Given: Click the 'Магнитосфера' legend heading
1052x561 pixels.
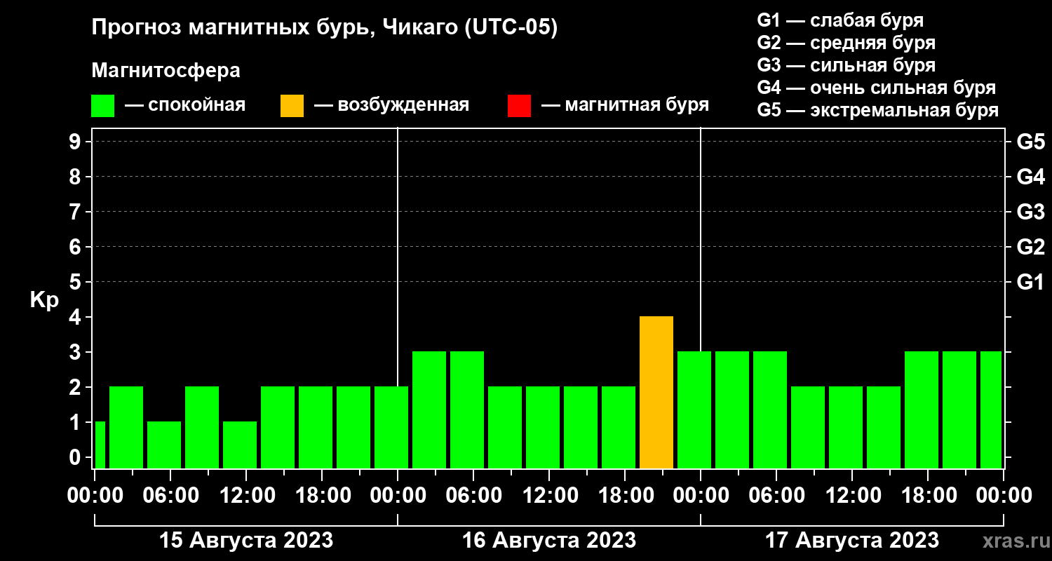Looking at the screenshot, I should 166,71.
